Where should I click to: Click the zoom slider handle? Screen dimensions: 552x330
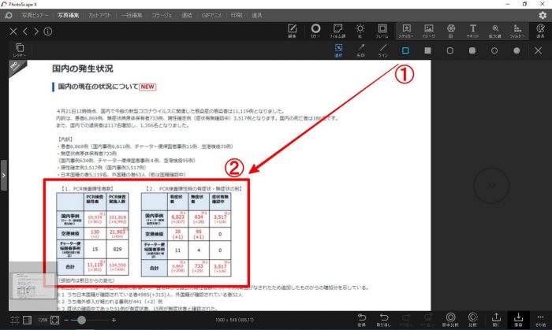pyautogui.click(x=81, y=321)
